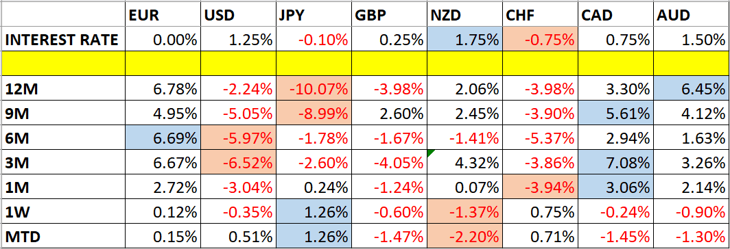Click the JPY 12M cell showing -10.07%
The width and height of the screenshot is (730, 249).
tap(314, 88)
